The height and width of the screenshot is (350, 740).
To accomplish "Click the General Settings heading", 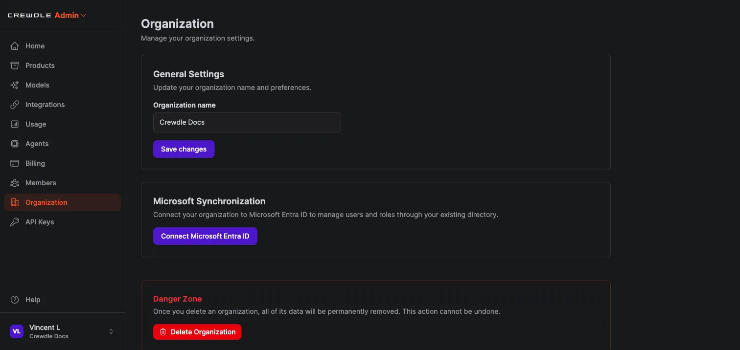I will (x=188, y=74).
